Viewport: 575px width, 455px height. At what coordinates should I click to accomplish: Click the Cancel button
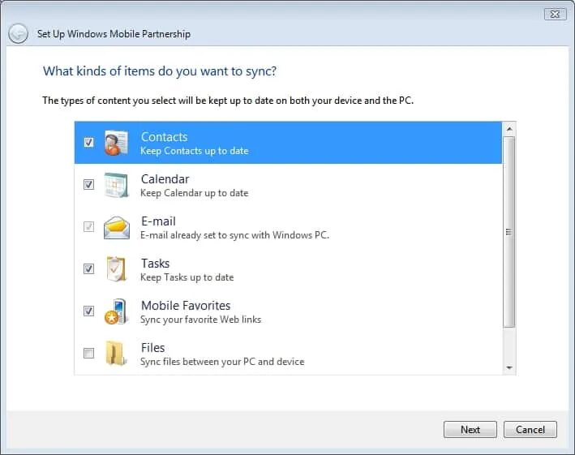coord(530,429)
